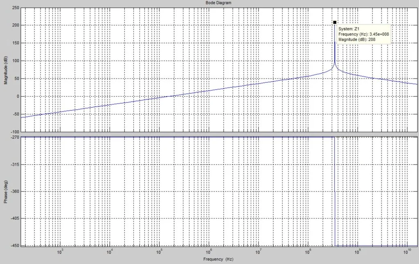
Task: Click the 'Magnitude (dB): 208' data tip line
Action: click(x=356, y=39)
